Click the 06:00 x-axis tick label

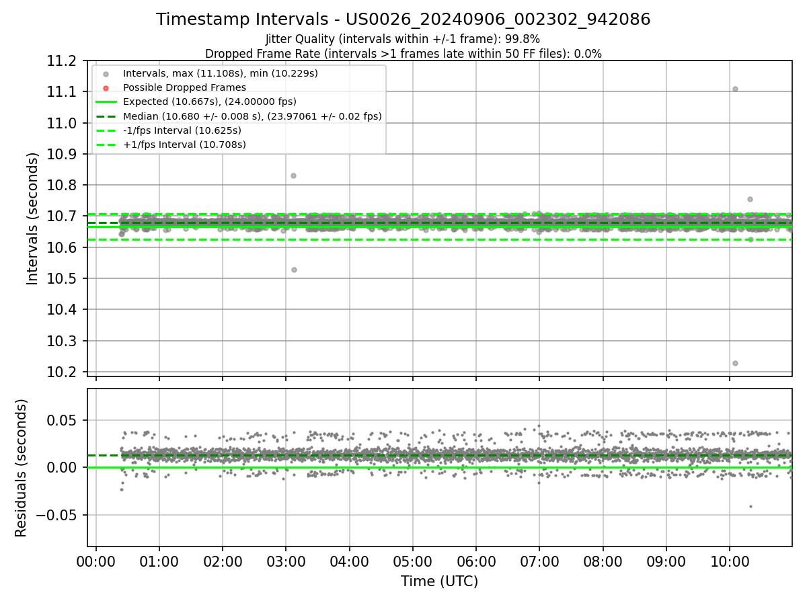476,561
